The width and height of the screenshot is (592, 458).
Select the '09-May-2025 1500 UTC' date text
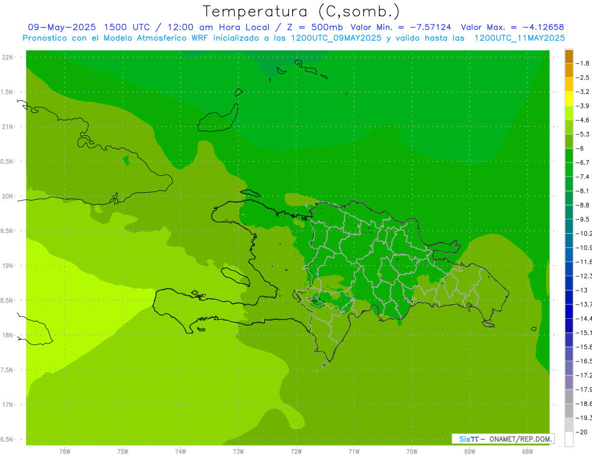[x=90, y=27]
